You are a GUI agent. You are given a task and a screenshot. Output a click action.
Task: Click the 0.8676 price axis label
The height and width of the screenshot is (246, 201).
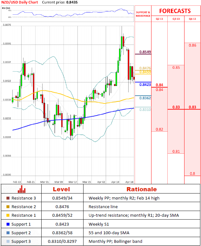(7, 25)
